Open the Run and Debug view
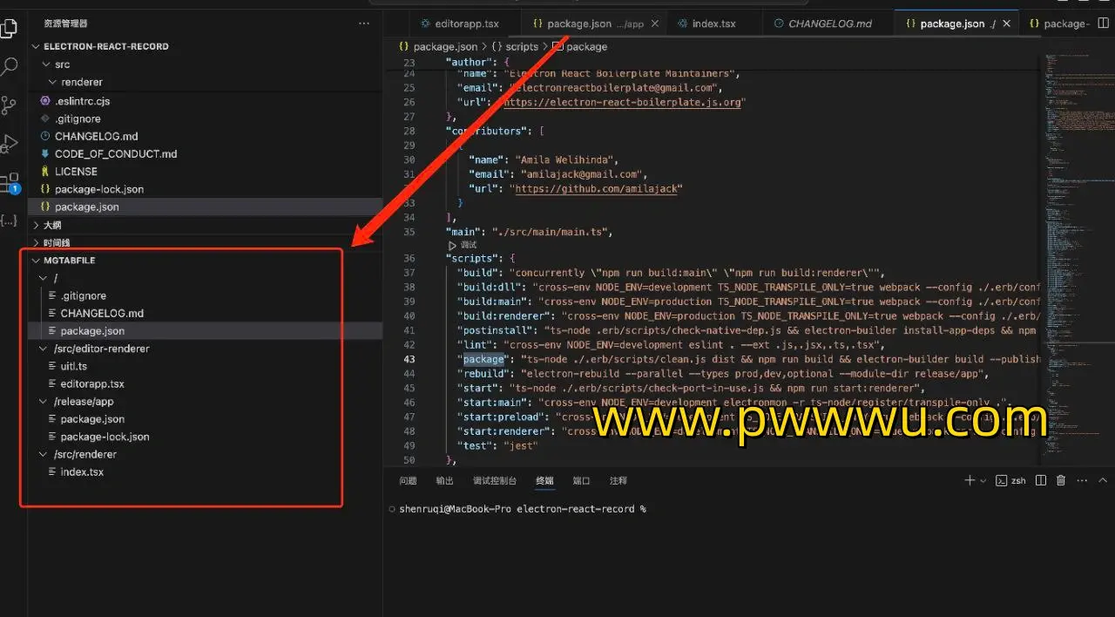This screenshot has height=617, width=1115. (x=9, y=144)
